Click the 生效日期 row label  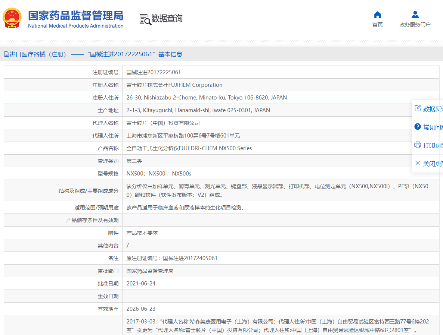pos(108,296)
